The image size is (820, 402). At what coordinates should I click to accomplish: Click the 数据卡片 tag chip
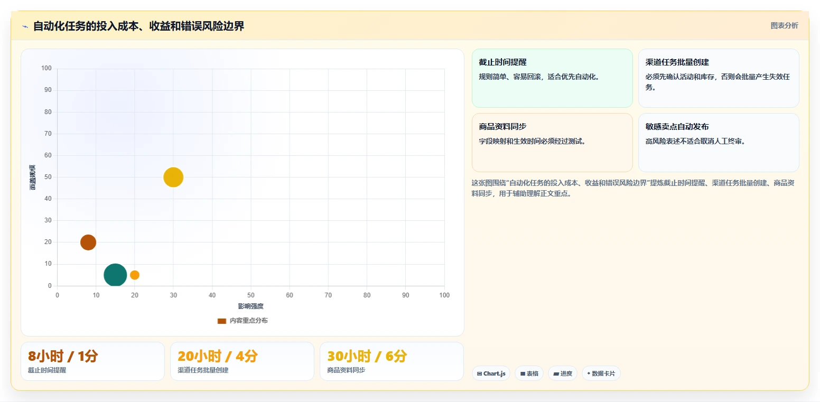click(x=601, y=373)
